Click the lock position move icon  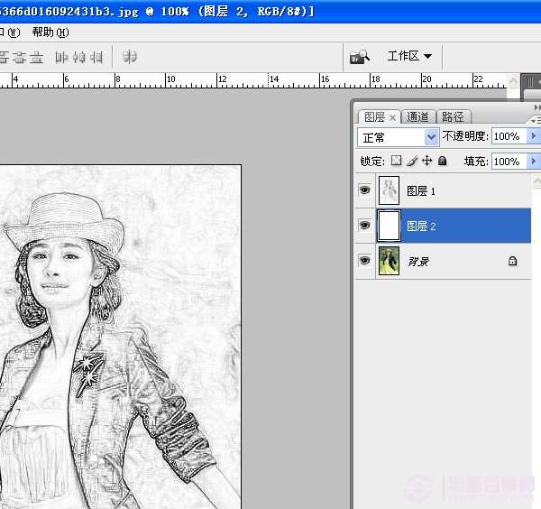click(426, 162)
